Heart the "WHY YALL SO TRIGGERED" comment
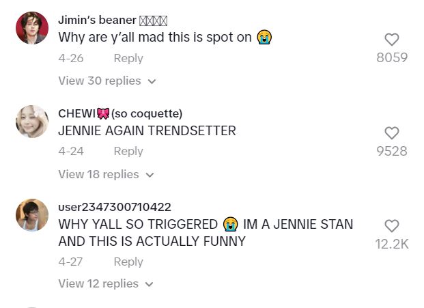This screenshot has height=308, width=424. (x=392, y=226)
